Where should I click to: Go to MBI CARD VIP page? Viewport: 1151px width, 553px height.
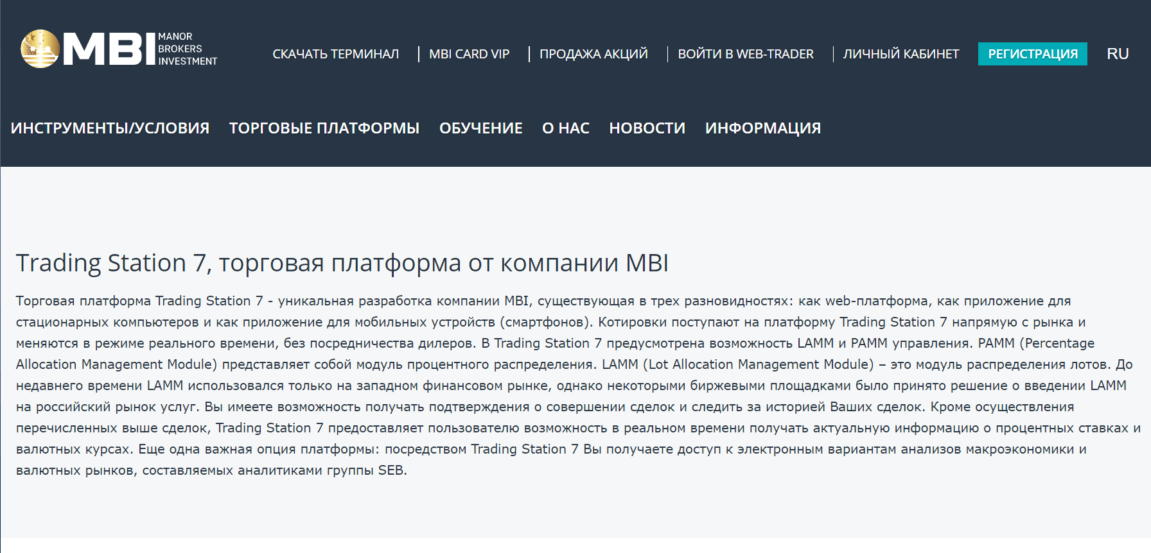pyautogui.click(x=469, y=54)
